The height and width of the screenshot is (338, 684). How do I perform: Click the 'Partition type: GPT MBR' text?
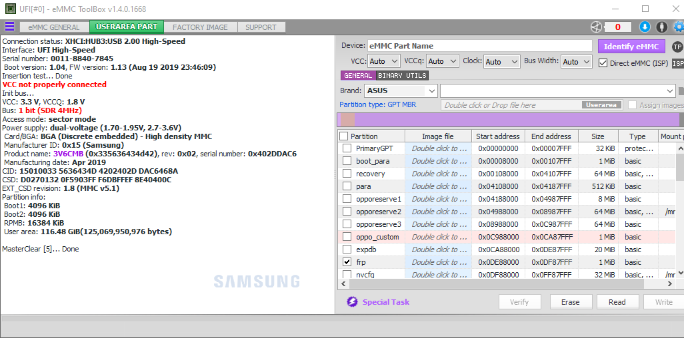click(x=377, y=104)
